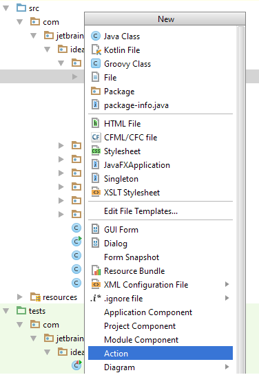
Task: Collapse the com package under src
Action: click(x=19, y=22)
